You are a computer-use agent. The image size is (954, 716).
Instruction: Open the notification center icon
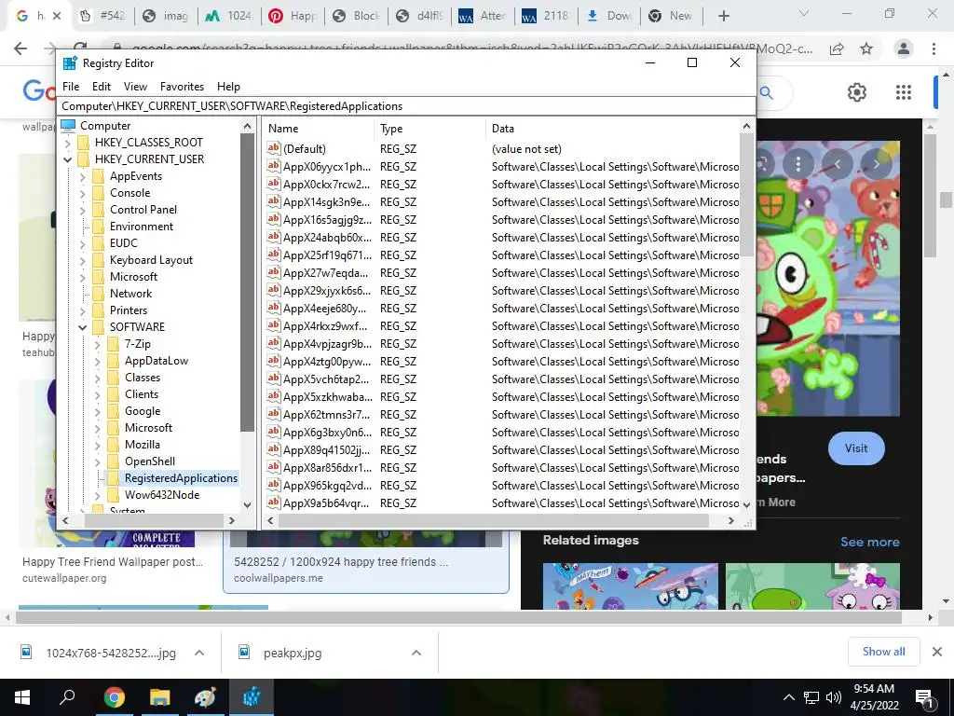click(x=925, y=697)
